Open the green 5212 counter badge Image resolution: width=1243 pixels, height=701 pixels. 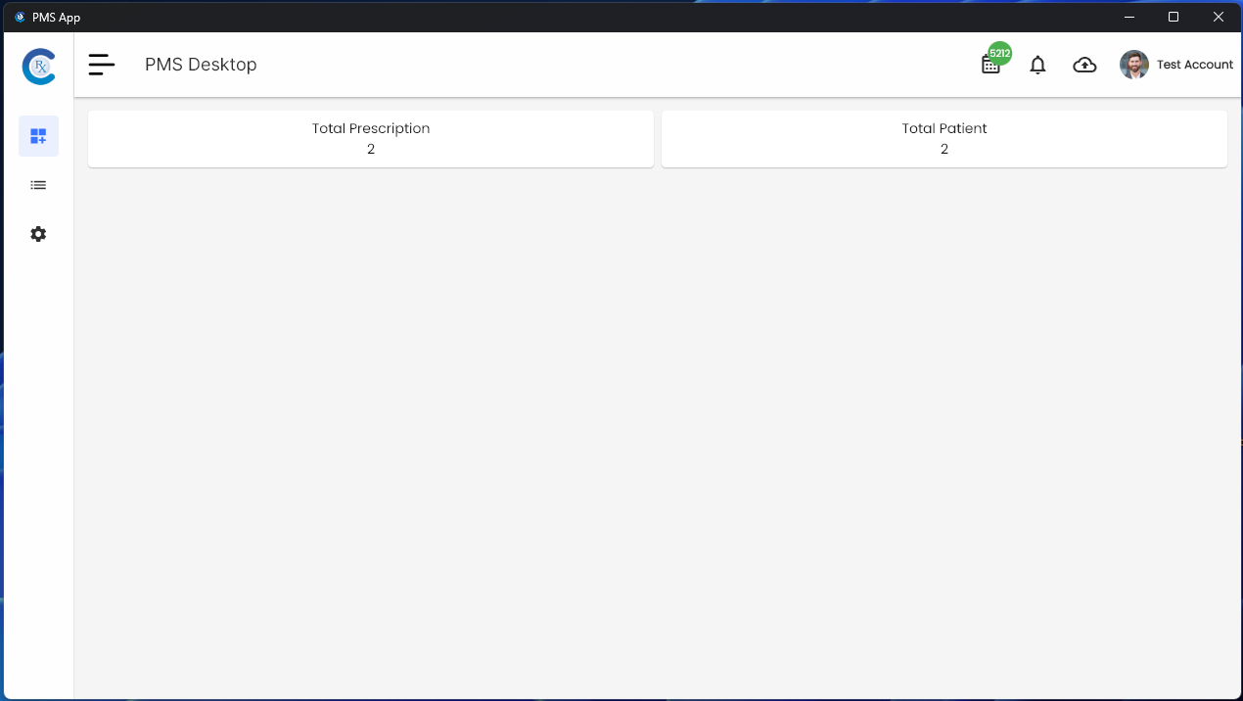pos(999,54)
